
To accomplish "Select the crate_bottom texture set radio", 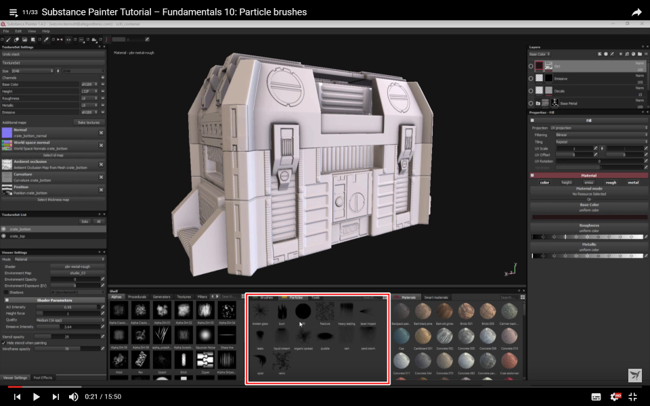I will pos(4,229).
